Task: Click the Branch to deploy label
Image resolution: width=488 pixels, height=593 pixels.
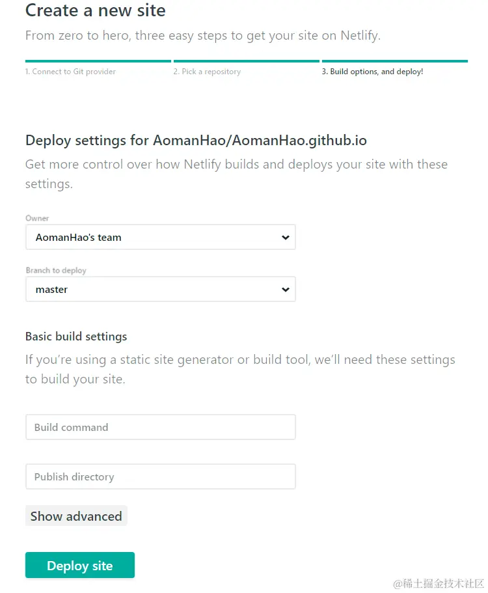Action: [56, 270]
